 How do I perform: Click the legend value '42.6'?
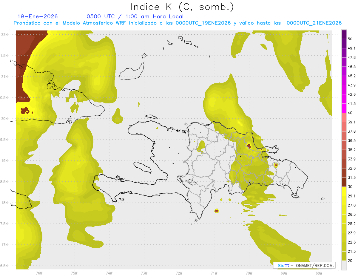[x=352, y=94]
